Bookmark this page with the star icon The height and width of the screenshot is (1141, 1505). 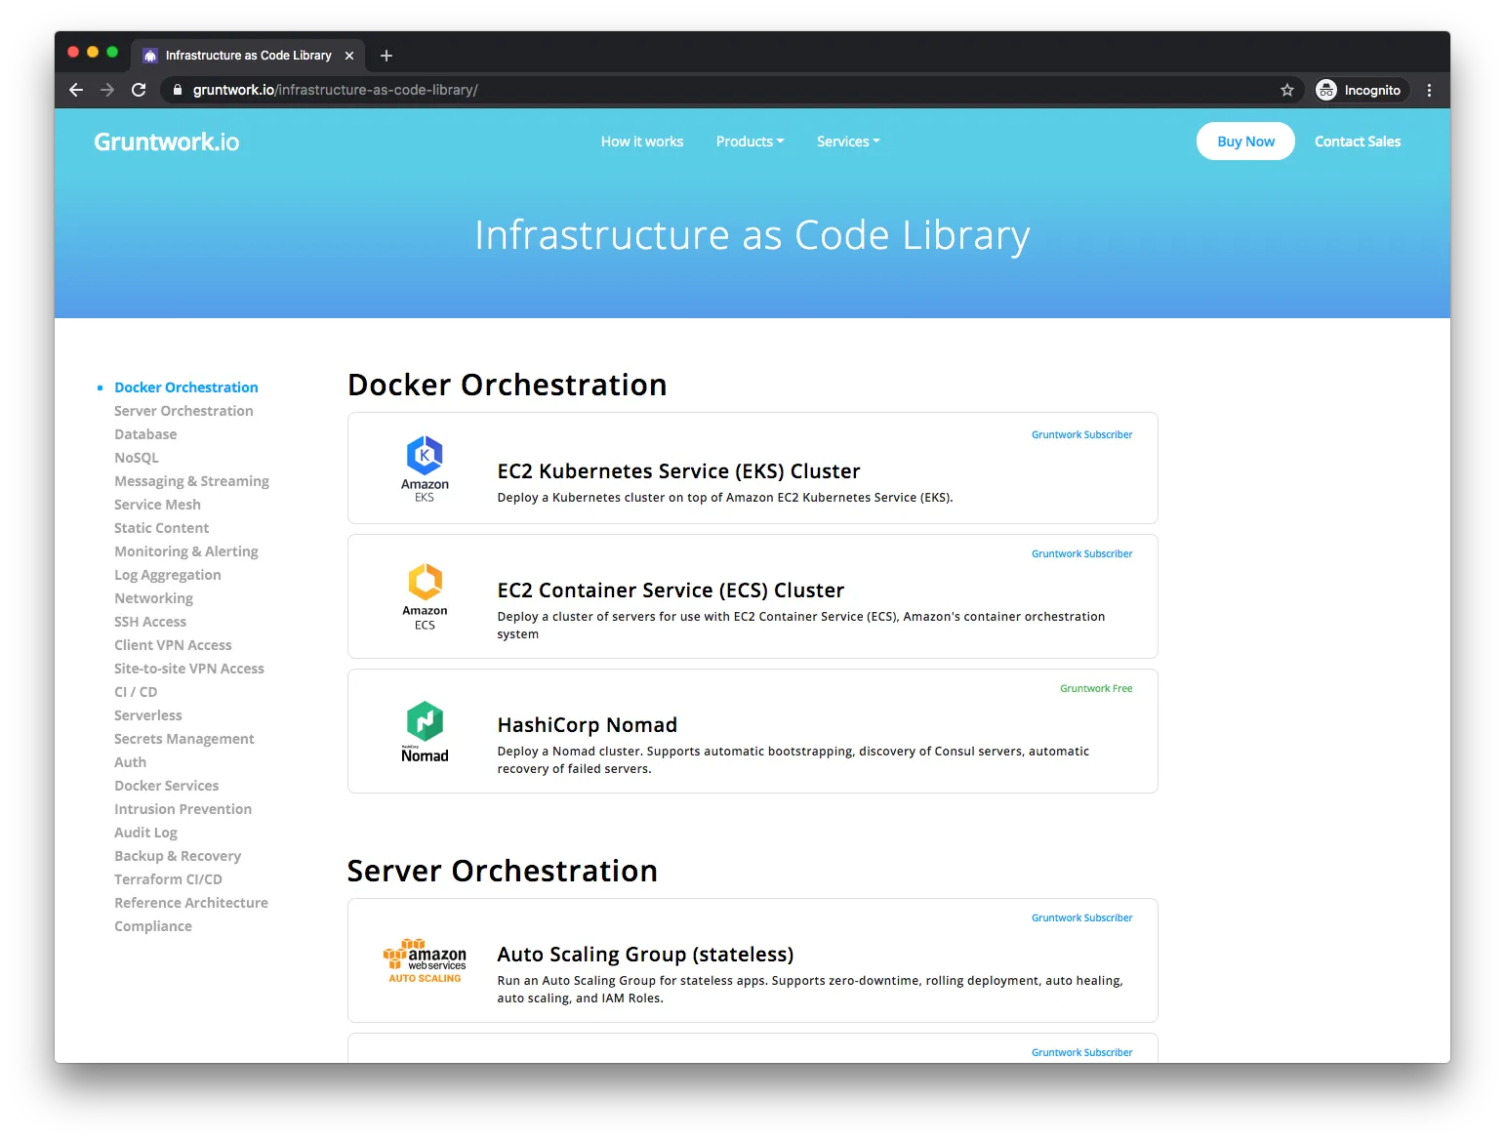1287,90
